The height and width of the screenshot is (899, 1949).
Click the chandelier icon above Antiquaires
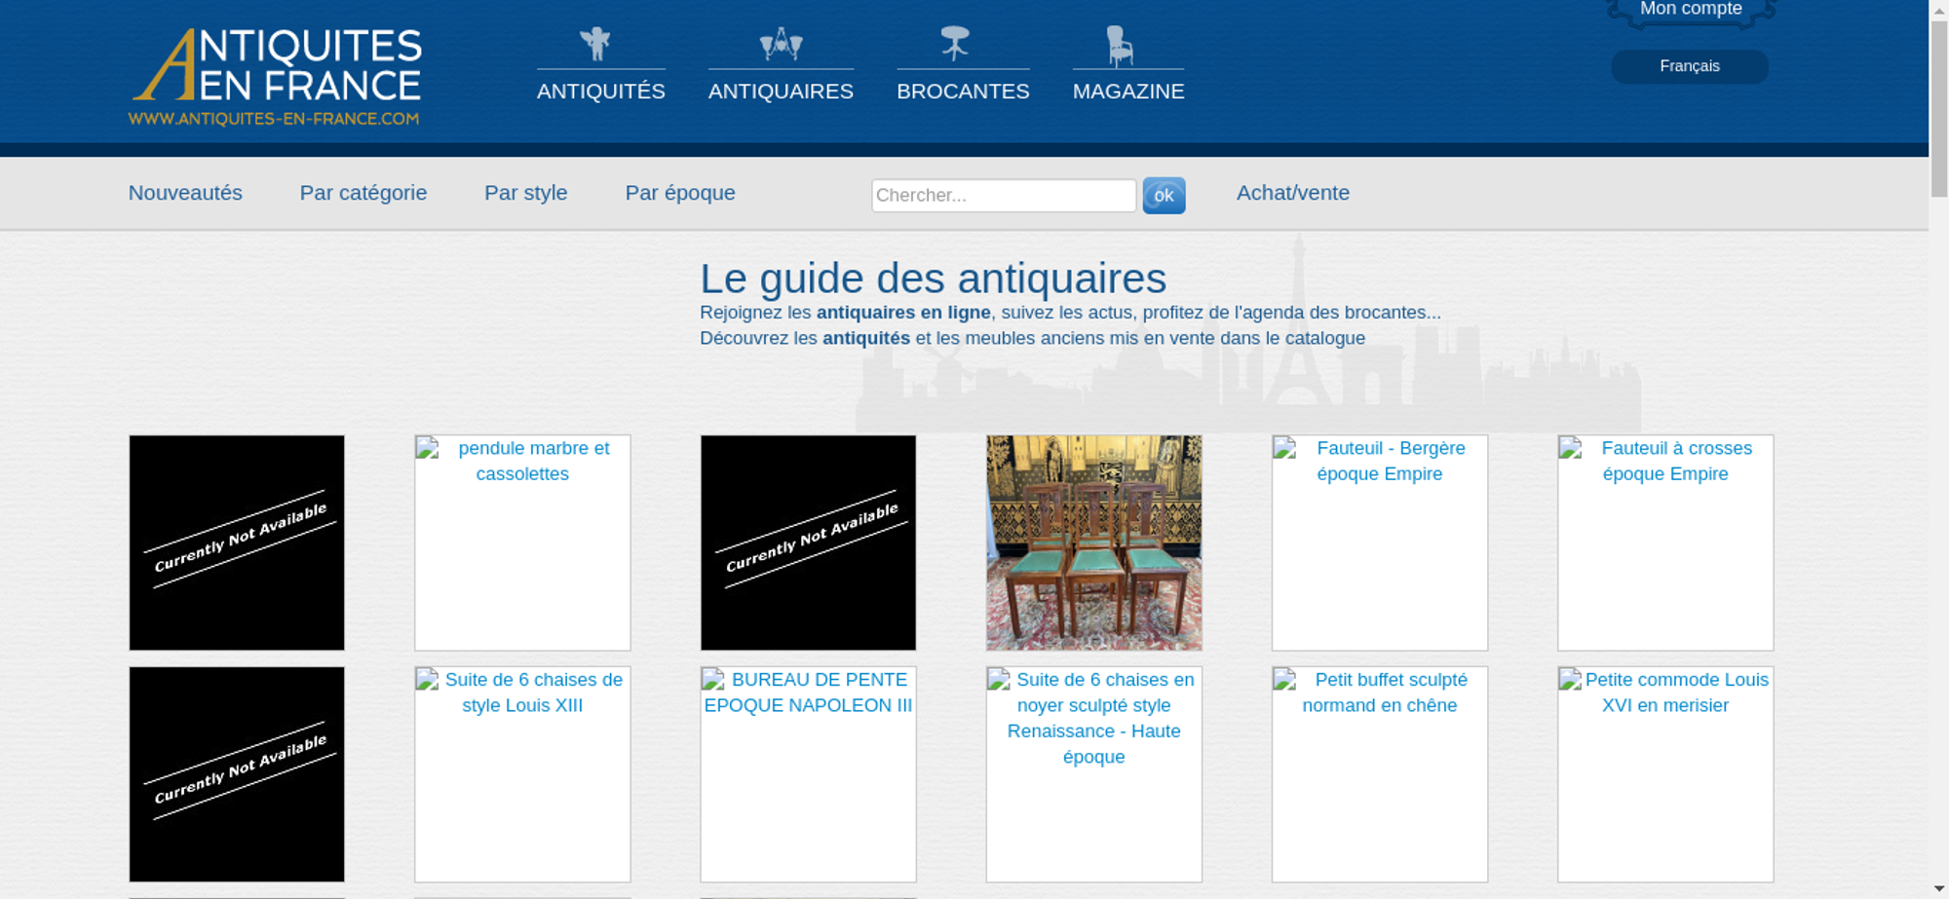781,44
